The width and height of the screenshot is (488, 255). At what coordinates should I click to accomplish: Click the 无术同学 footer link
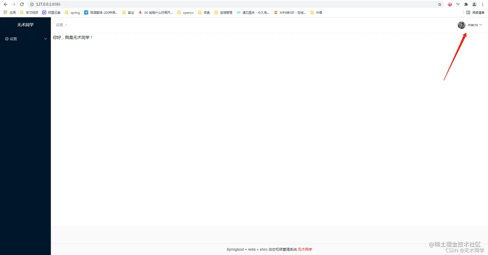point(304,249)
